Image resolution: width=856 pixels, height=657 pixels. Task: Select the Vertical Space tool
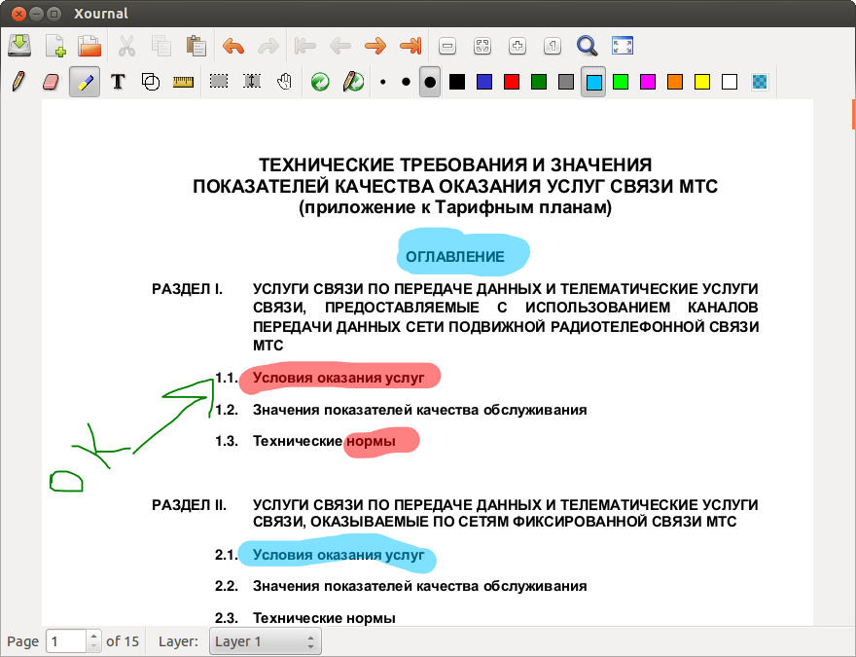pyautogui.click(x=252, y=82)
